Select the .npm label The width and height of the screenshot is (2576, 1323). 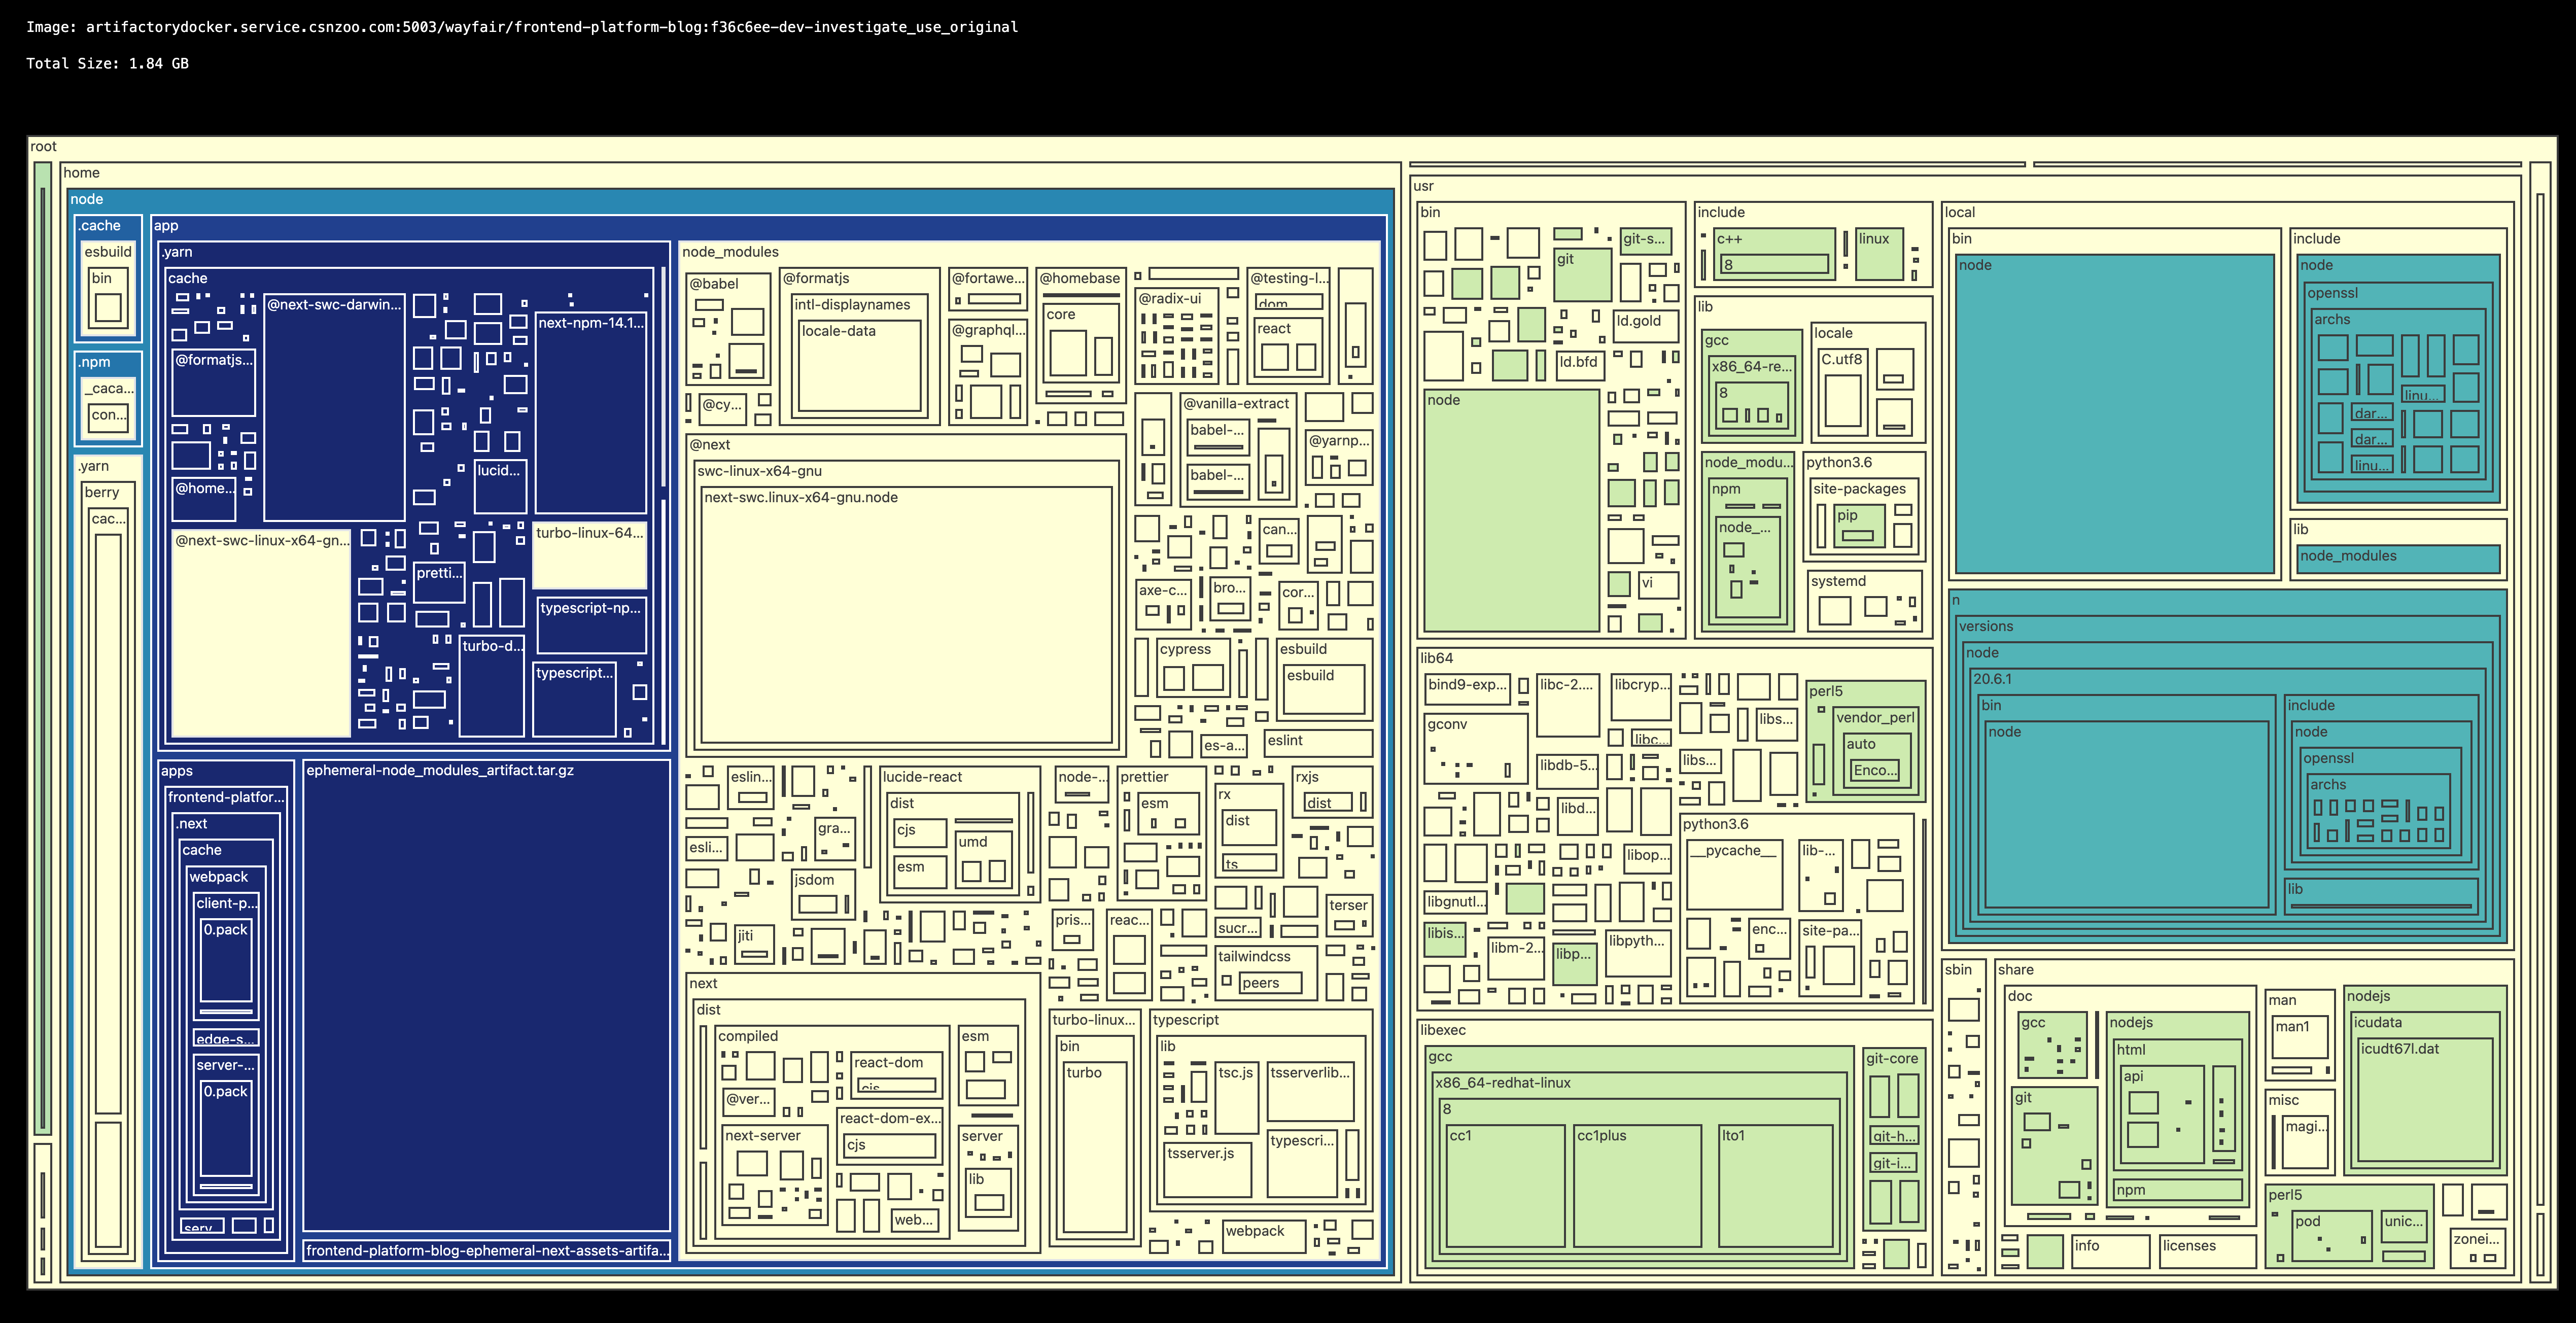[x=95, y=362]
